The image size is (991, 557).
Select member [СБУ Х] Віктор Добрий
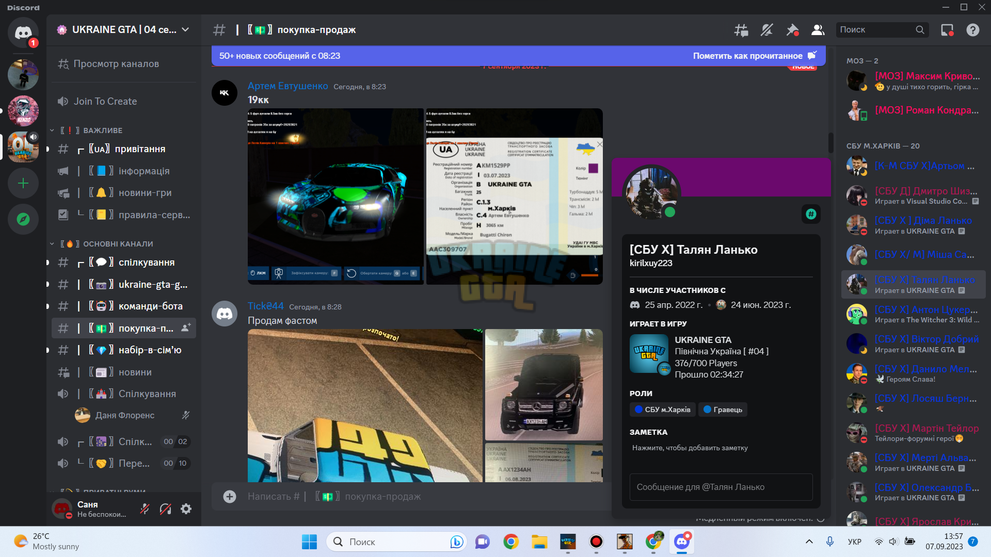(x=914, y=344)
